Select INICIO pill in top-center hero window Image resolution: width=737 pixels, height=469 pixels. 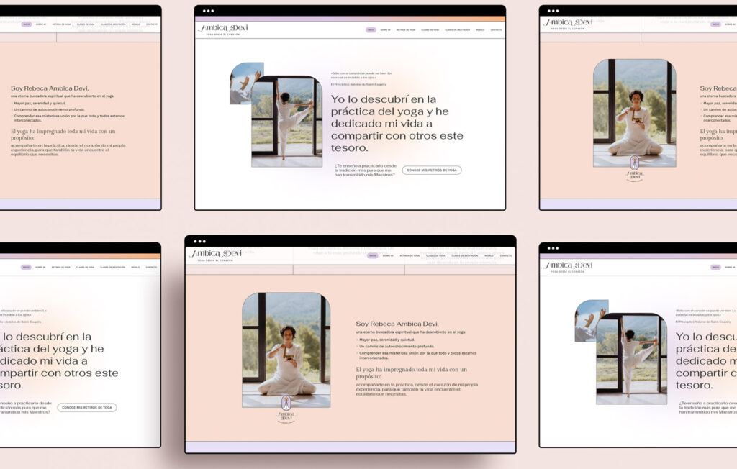371,29
